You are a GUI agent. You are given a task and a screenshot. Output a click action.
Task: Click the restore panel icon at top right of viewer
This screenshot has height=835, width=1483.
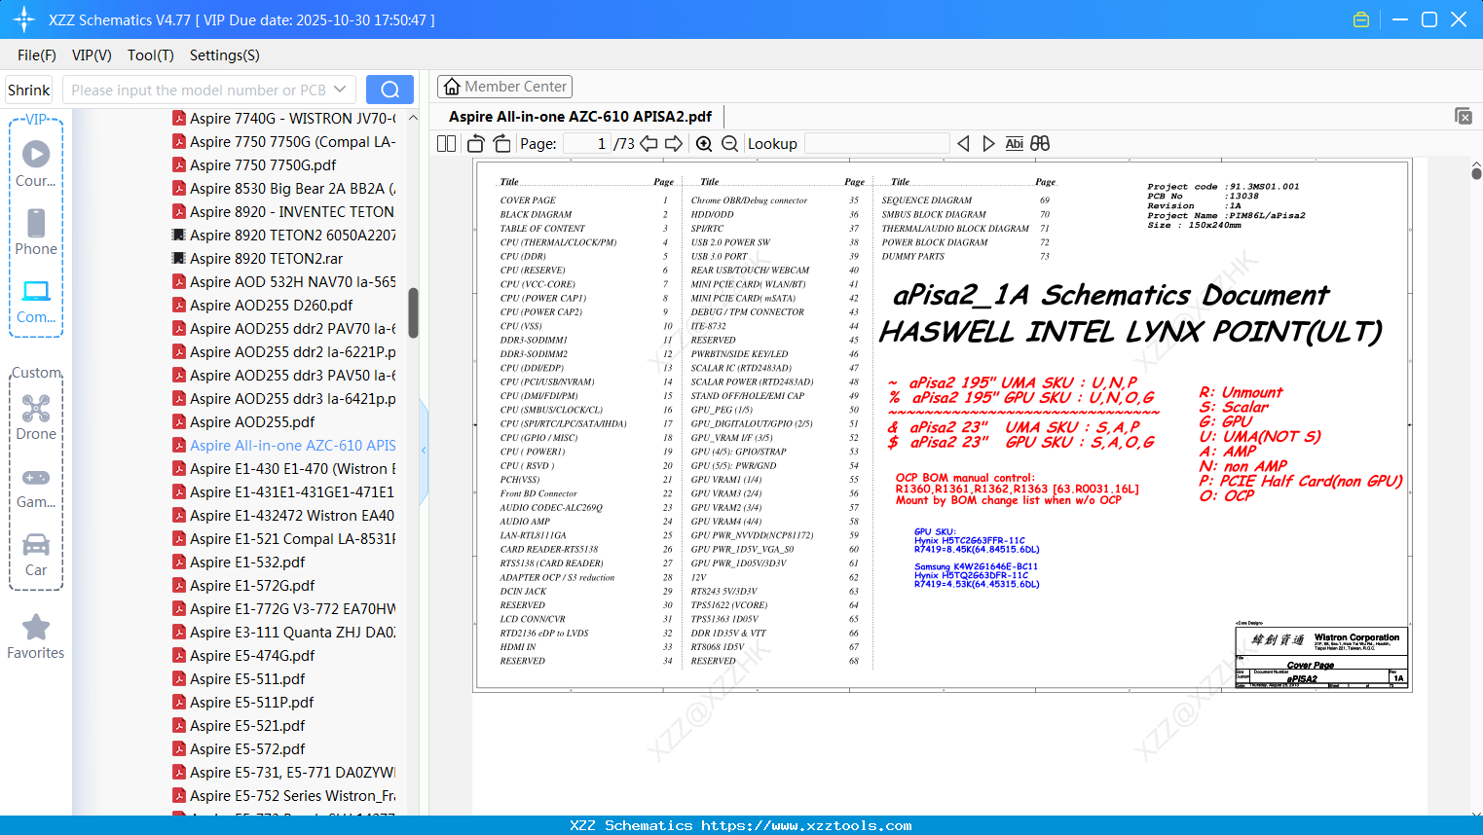[1464, 116]
